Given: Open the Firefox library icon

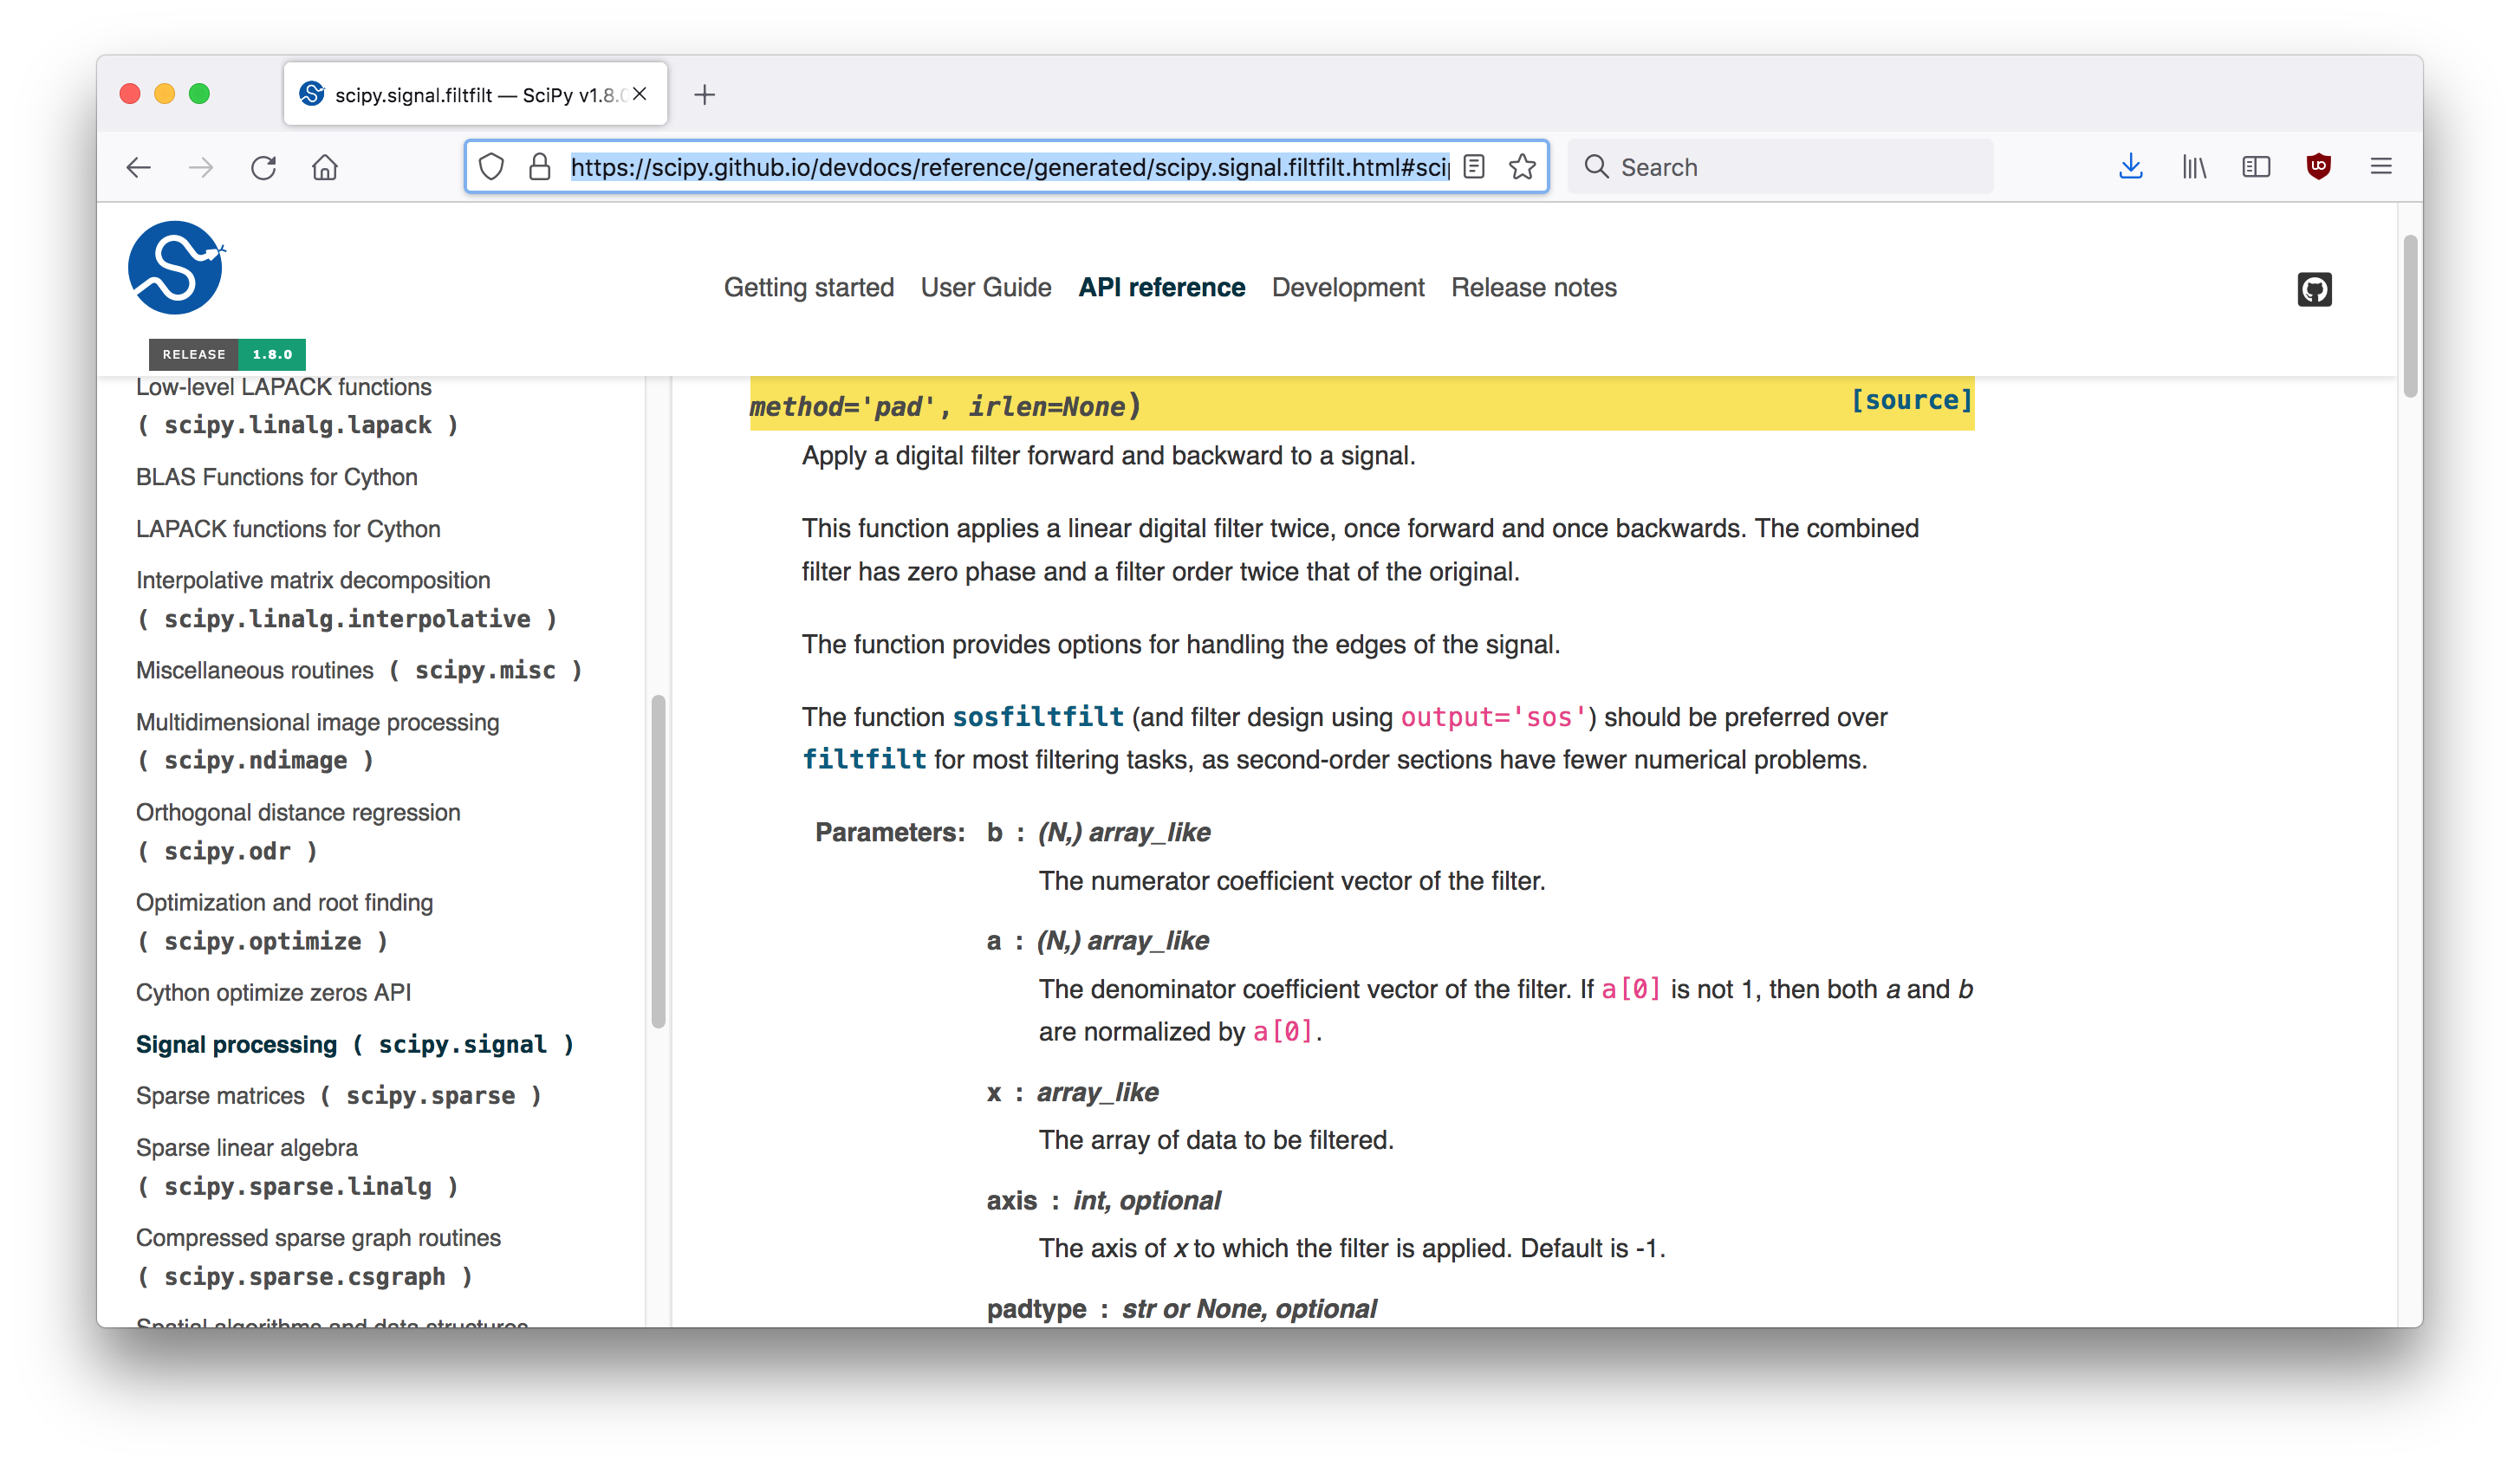Looking at the screenshot, I should [x=2194, y=166].
